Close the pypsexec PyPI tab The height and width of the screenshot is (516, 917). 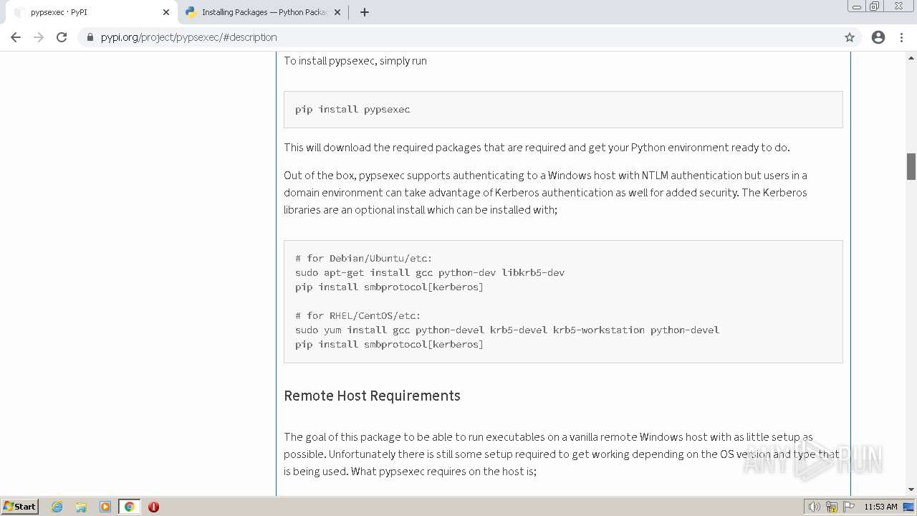166,12
